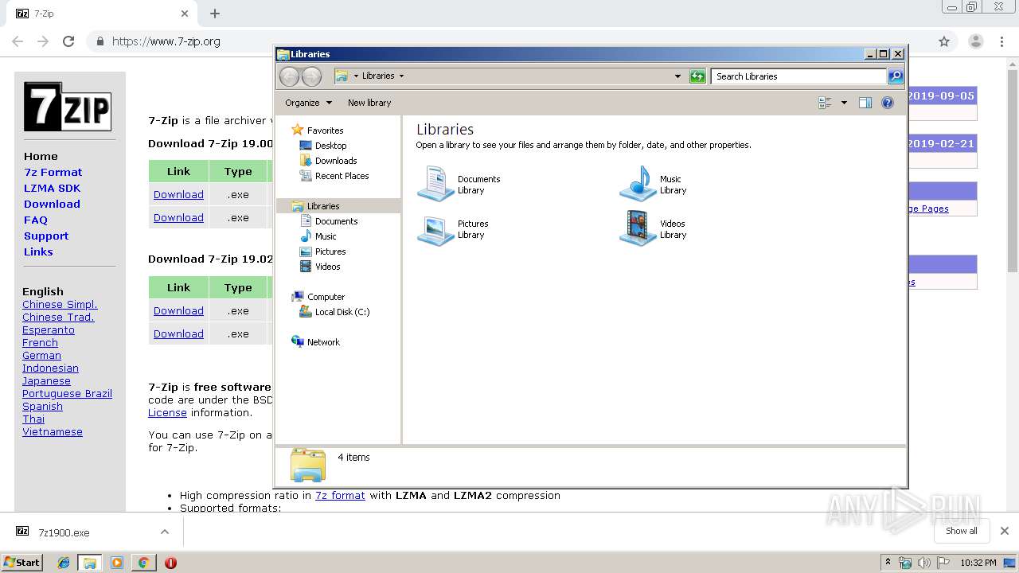Open 7z format link in features
Viewport: 1019px width, 573px height.
(340, 495)
